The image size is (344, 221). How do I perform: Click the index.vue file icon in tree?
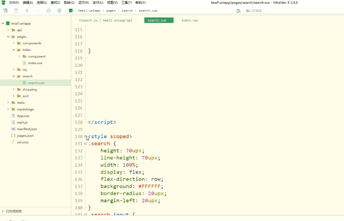24,63
